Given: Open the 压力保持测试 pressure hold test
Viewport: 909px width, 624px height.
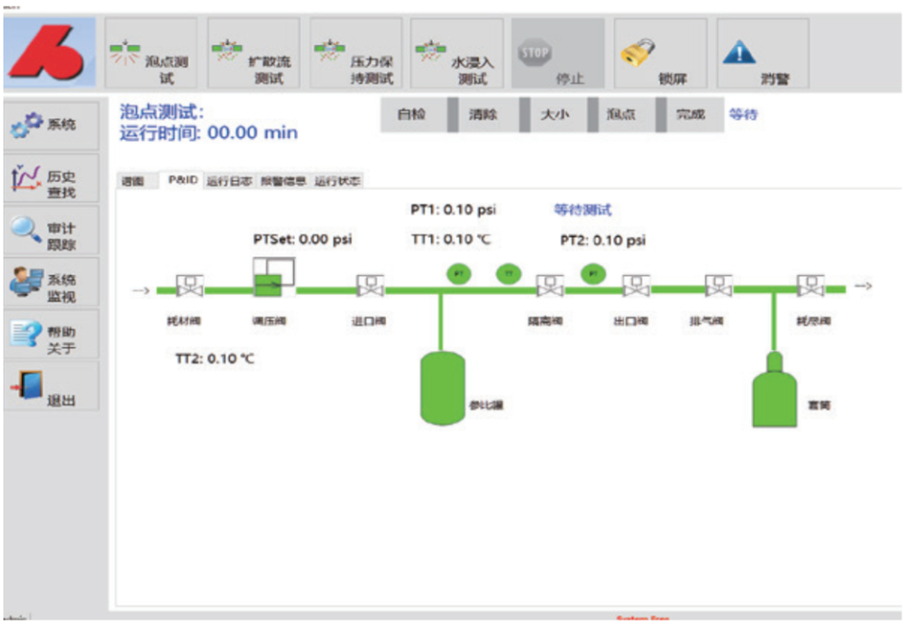Looking at the screenshot, I should click(x=355, y=55).
